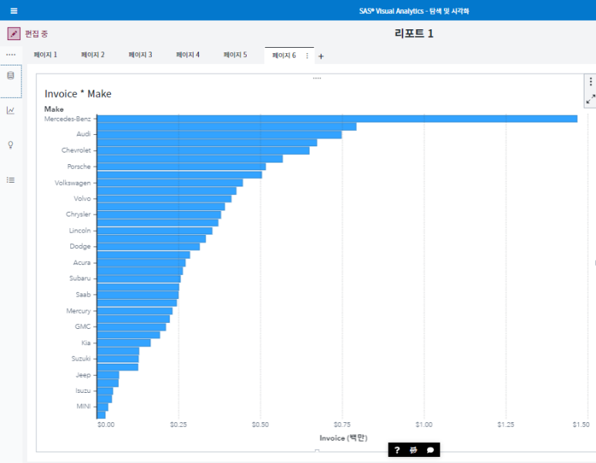Switch to 페이지 2 tab
596x463 pixels.
[x=93, y=55]
